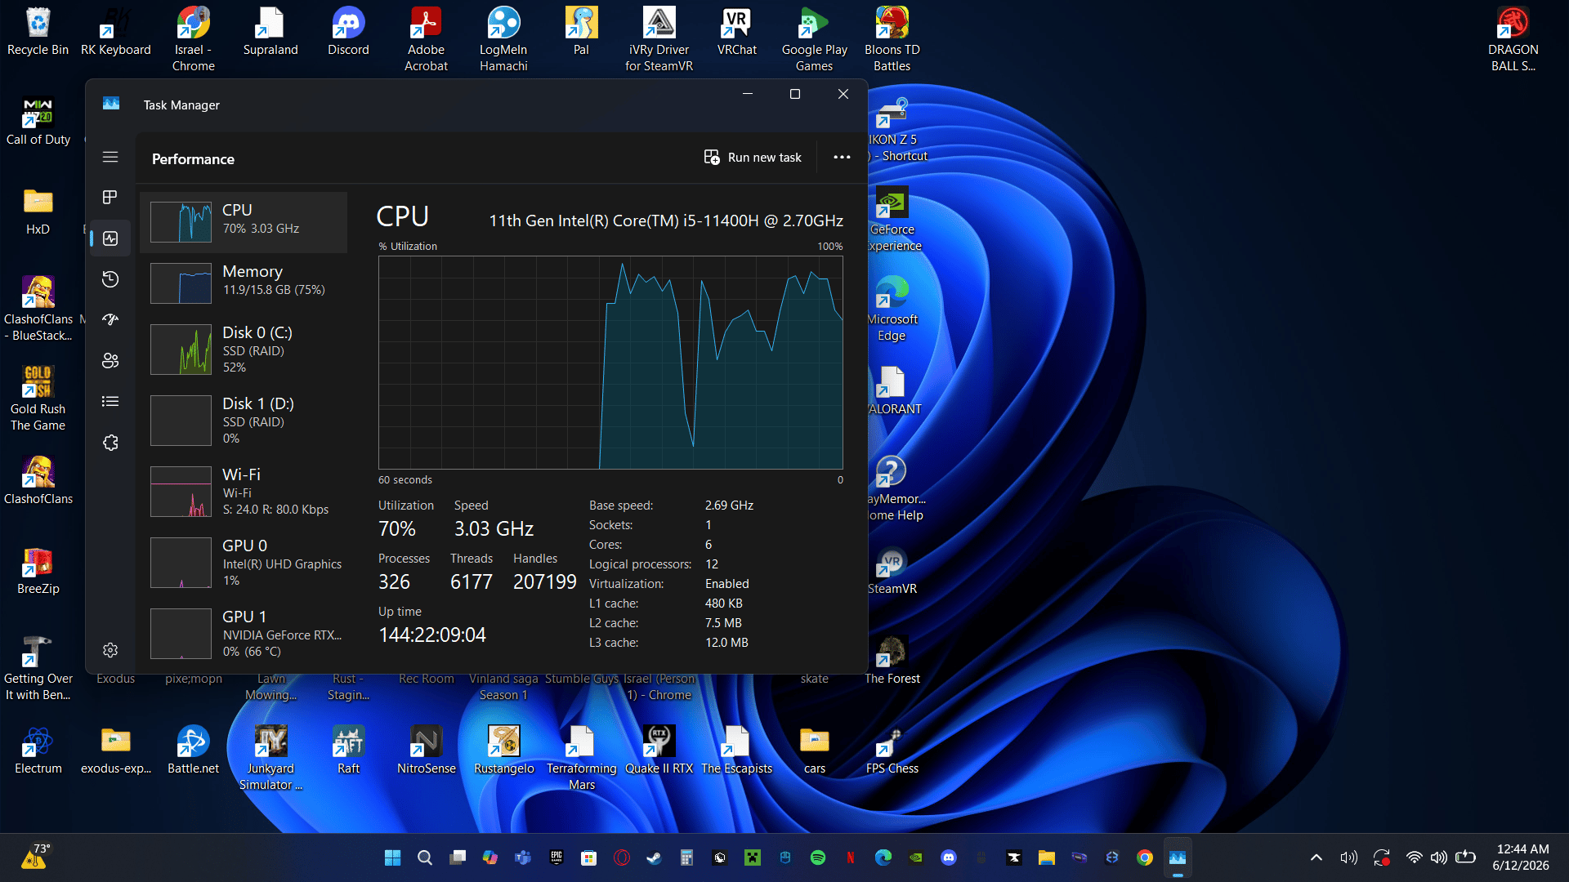Open Windows Start menu on taskbar
The width and height of the screenshot is (1569, 882).
coord(392,857)
